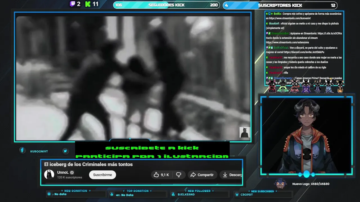Click the Twitch badge beside StreamlootsBot

267,33
